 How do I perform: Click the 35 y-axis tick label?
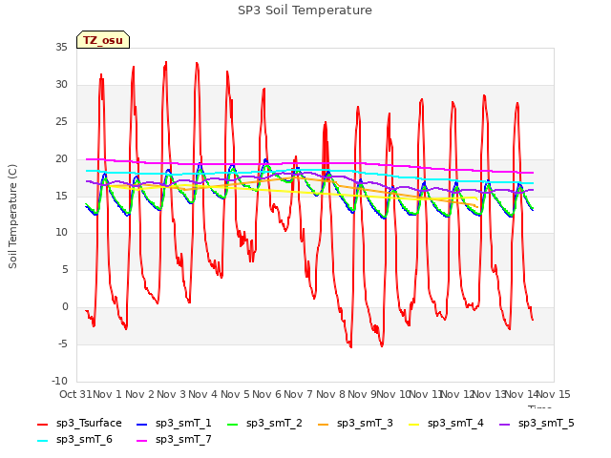point(61,47)
